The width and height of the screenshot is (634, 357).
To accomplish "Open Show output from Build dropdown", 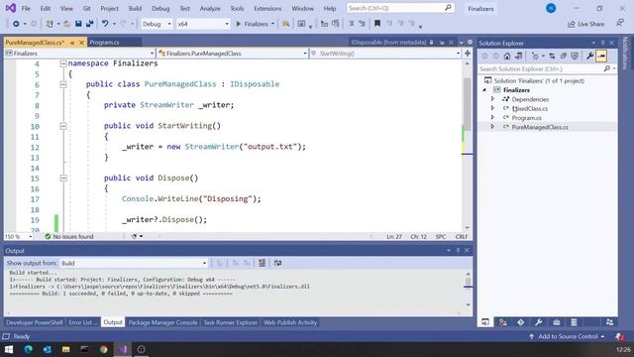I will tap(134, 263).
